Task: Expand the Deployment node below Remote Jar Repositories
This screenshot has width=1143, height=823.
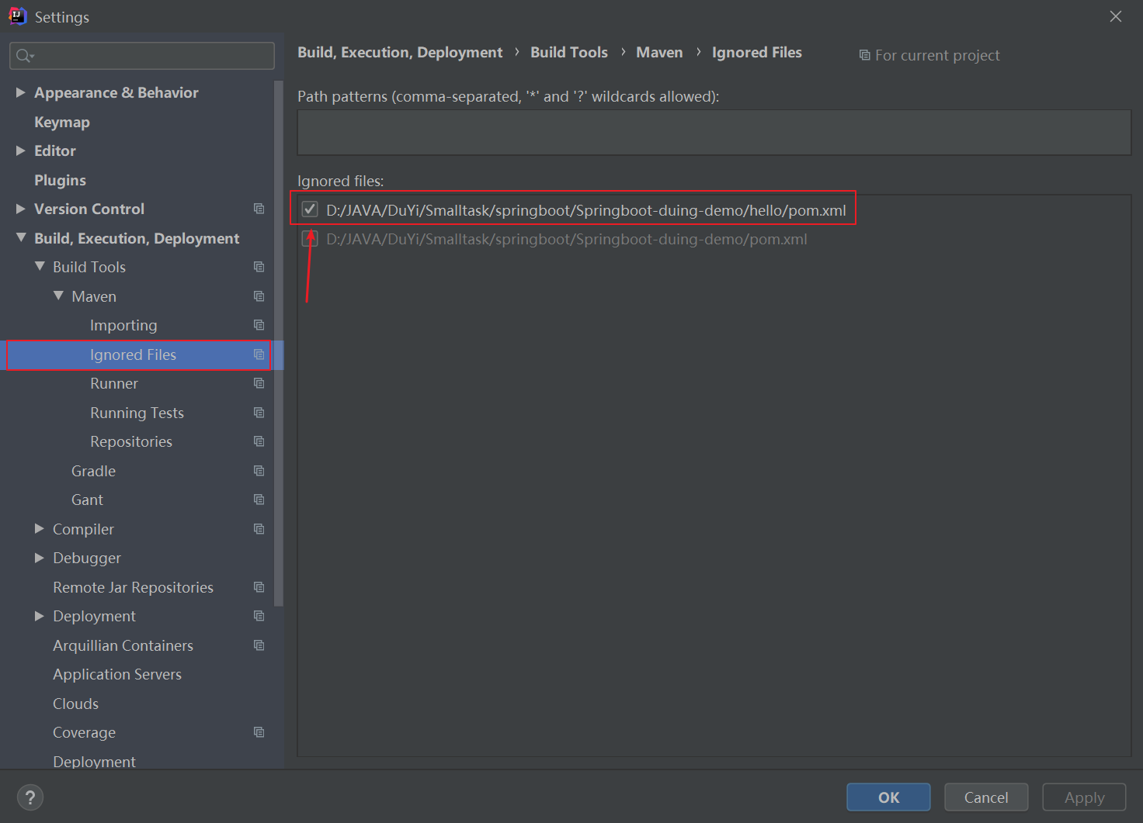Action: [40, 616]
